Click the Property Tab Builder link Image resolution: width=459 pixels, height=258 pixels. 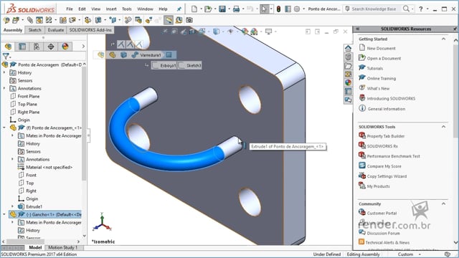point(386,136)
